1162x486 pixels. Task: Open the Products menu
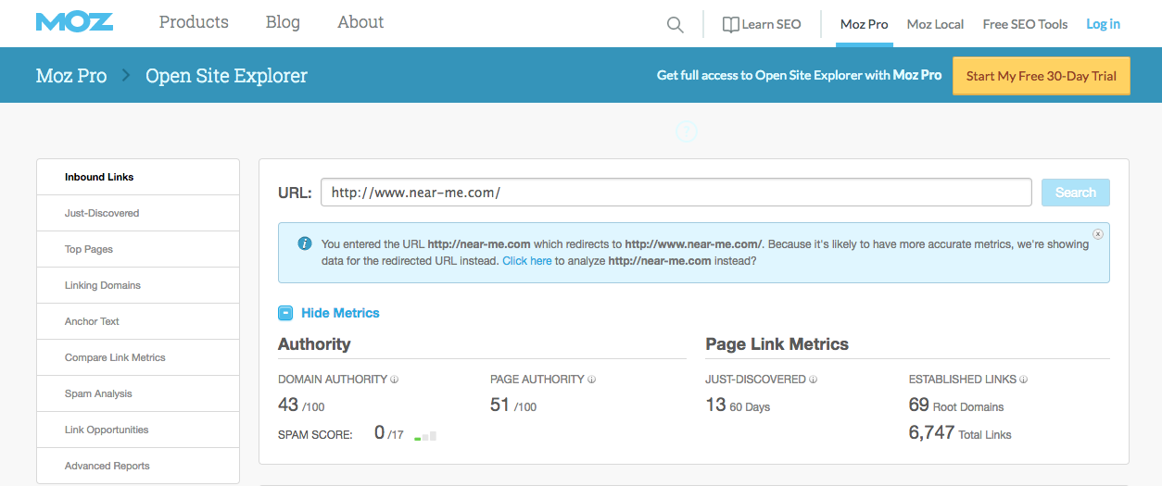194,22
